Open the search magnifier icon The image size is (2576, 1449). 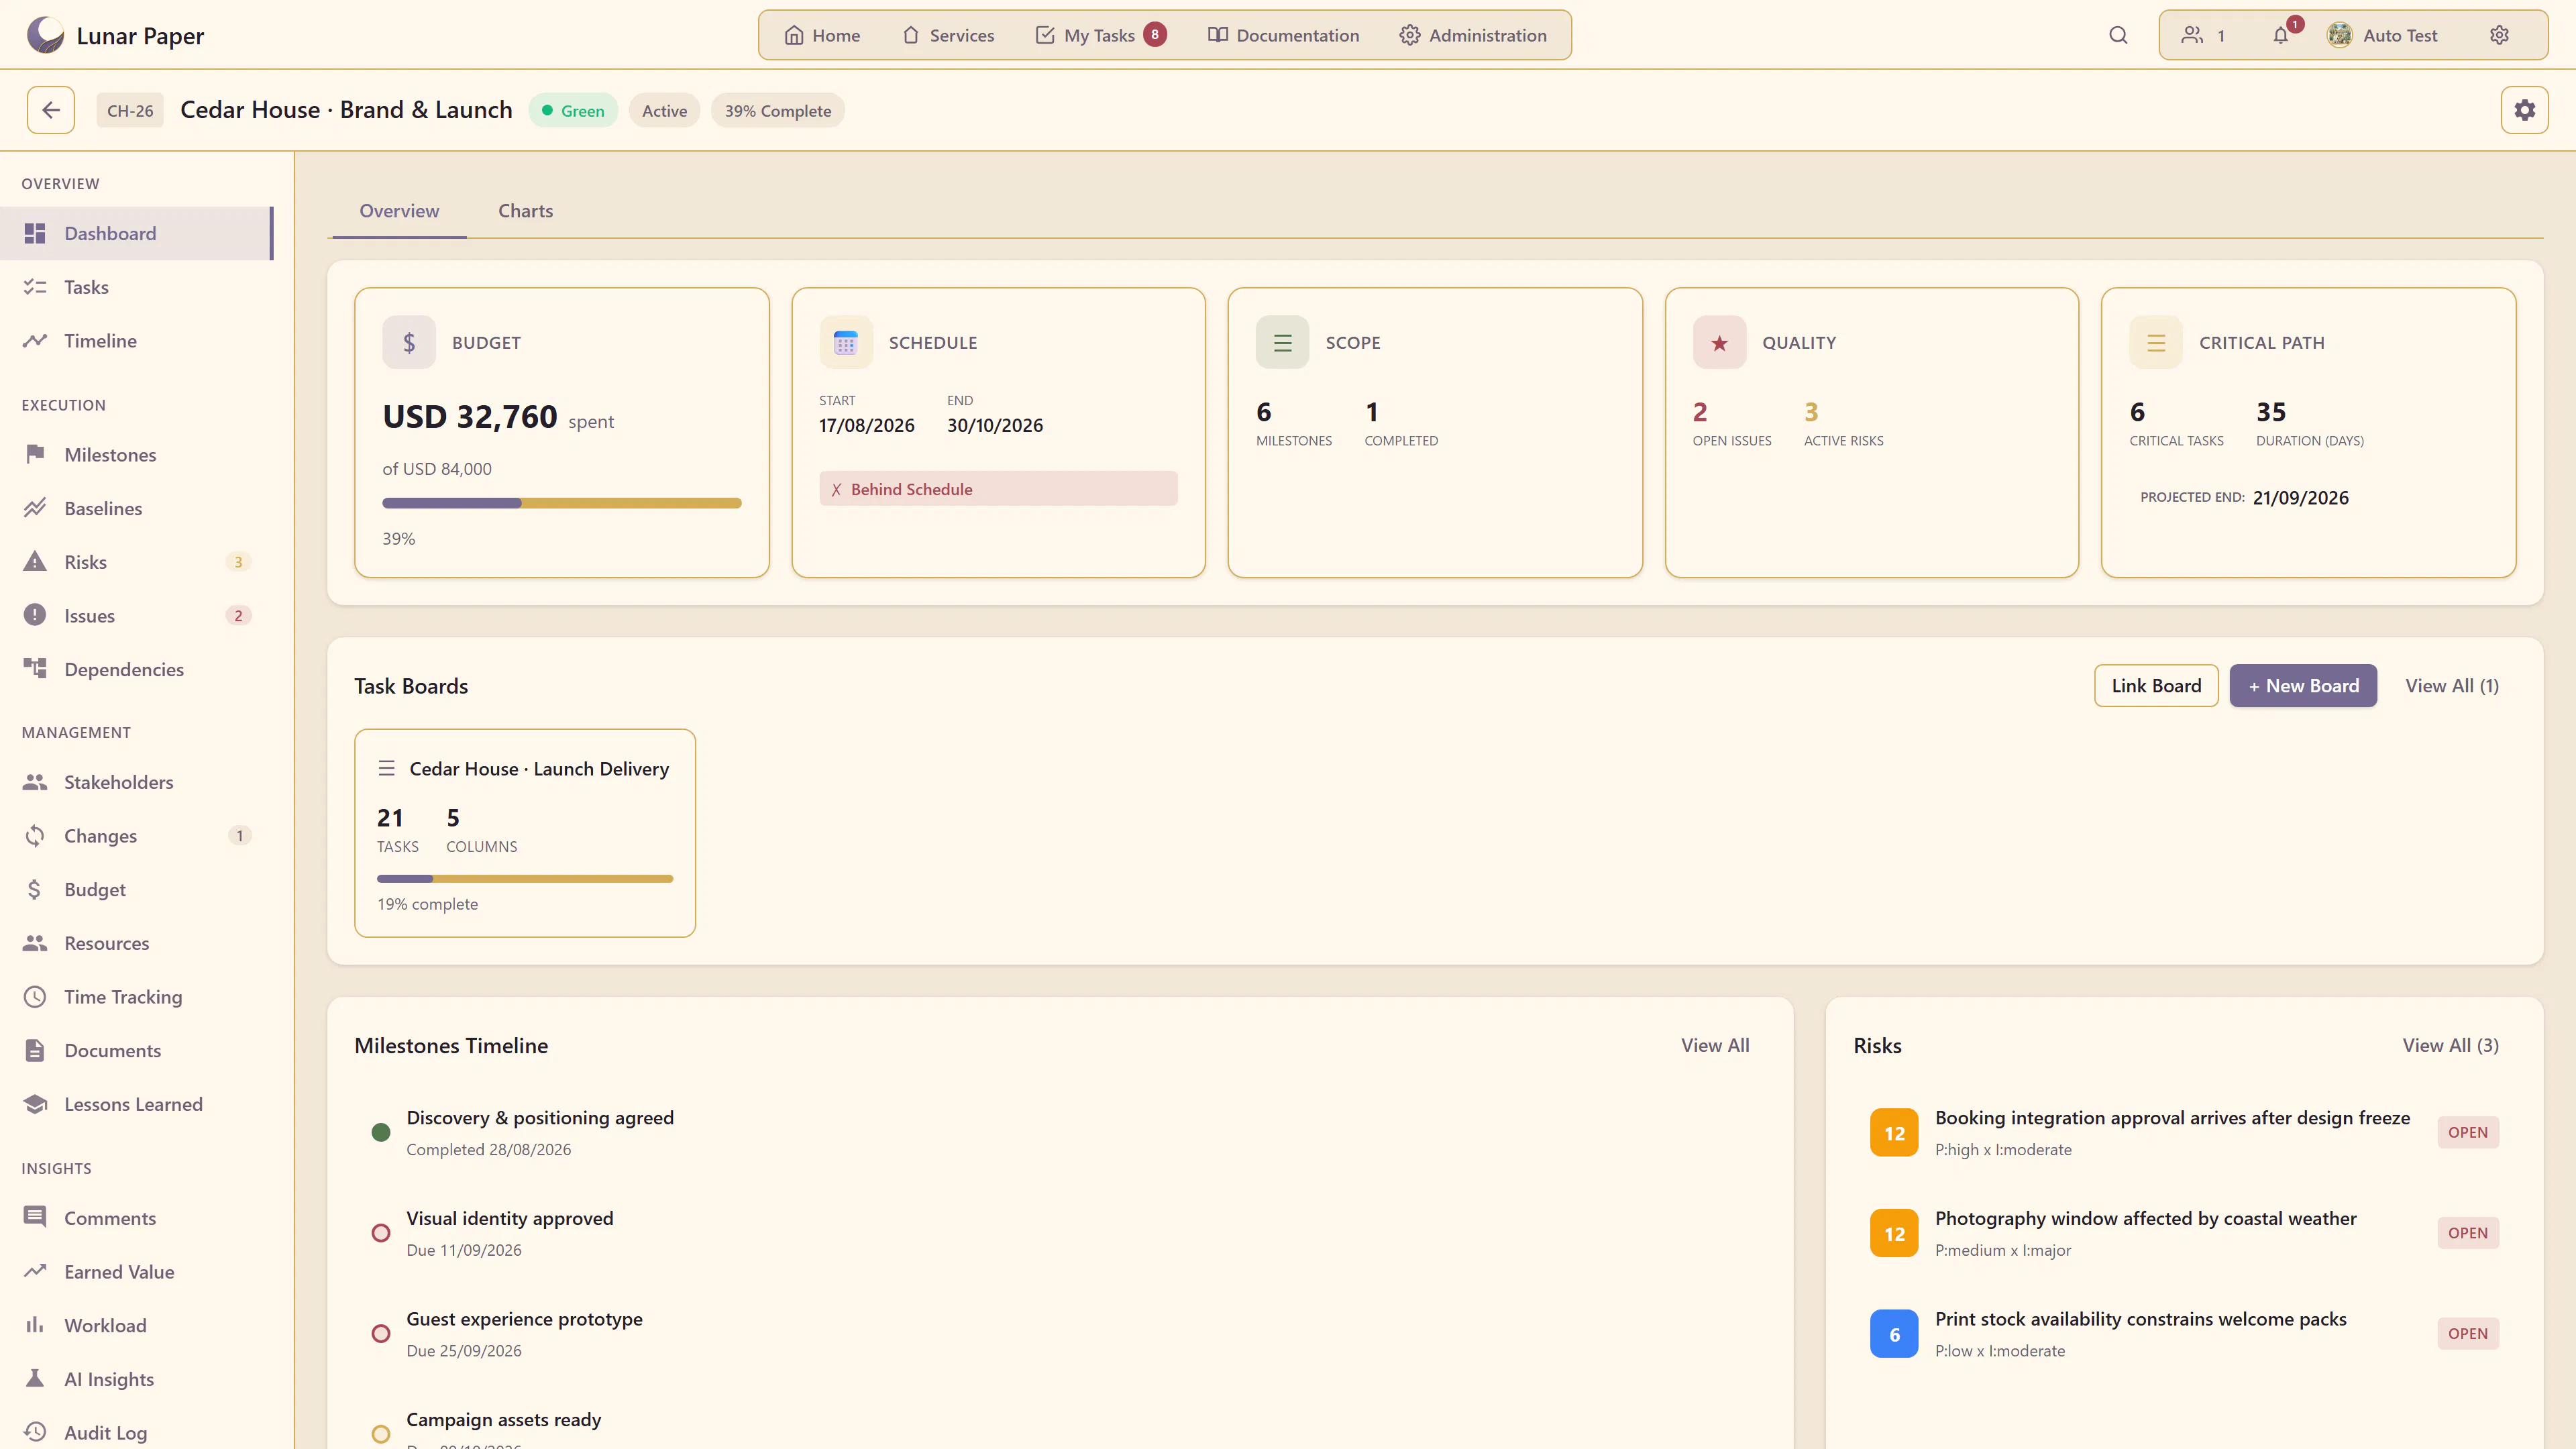click(x=2118, y=35)
